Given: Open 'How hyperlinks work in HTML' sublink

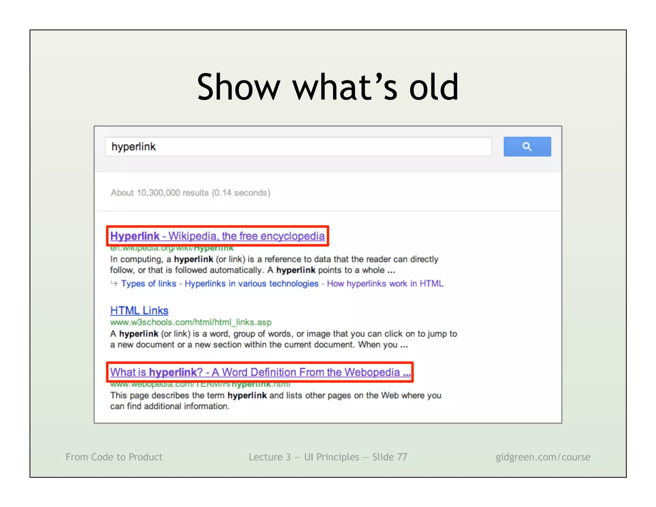Looking at the screenshot, I should point(385,284).
